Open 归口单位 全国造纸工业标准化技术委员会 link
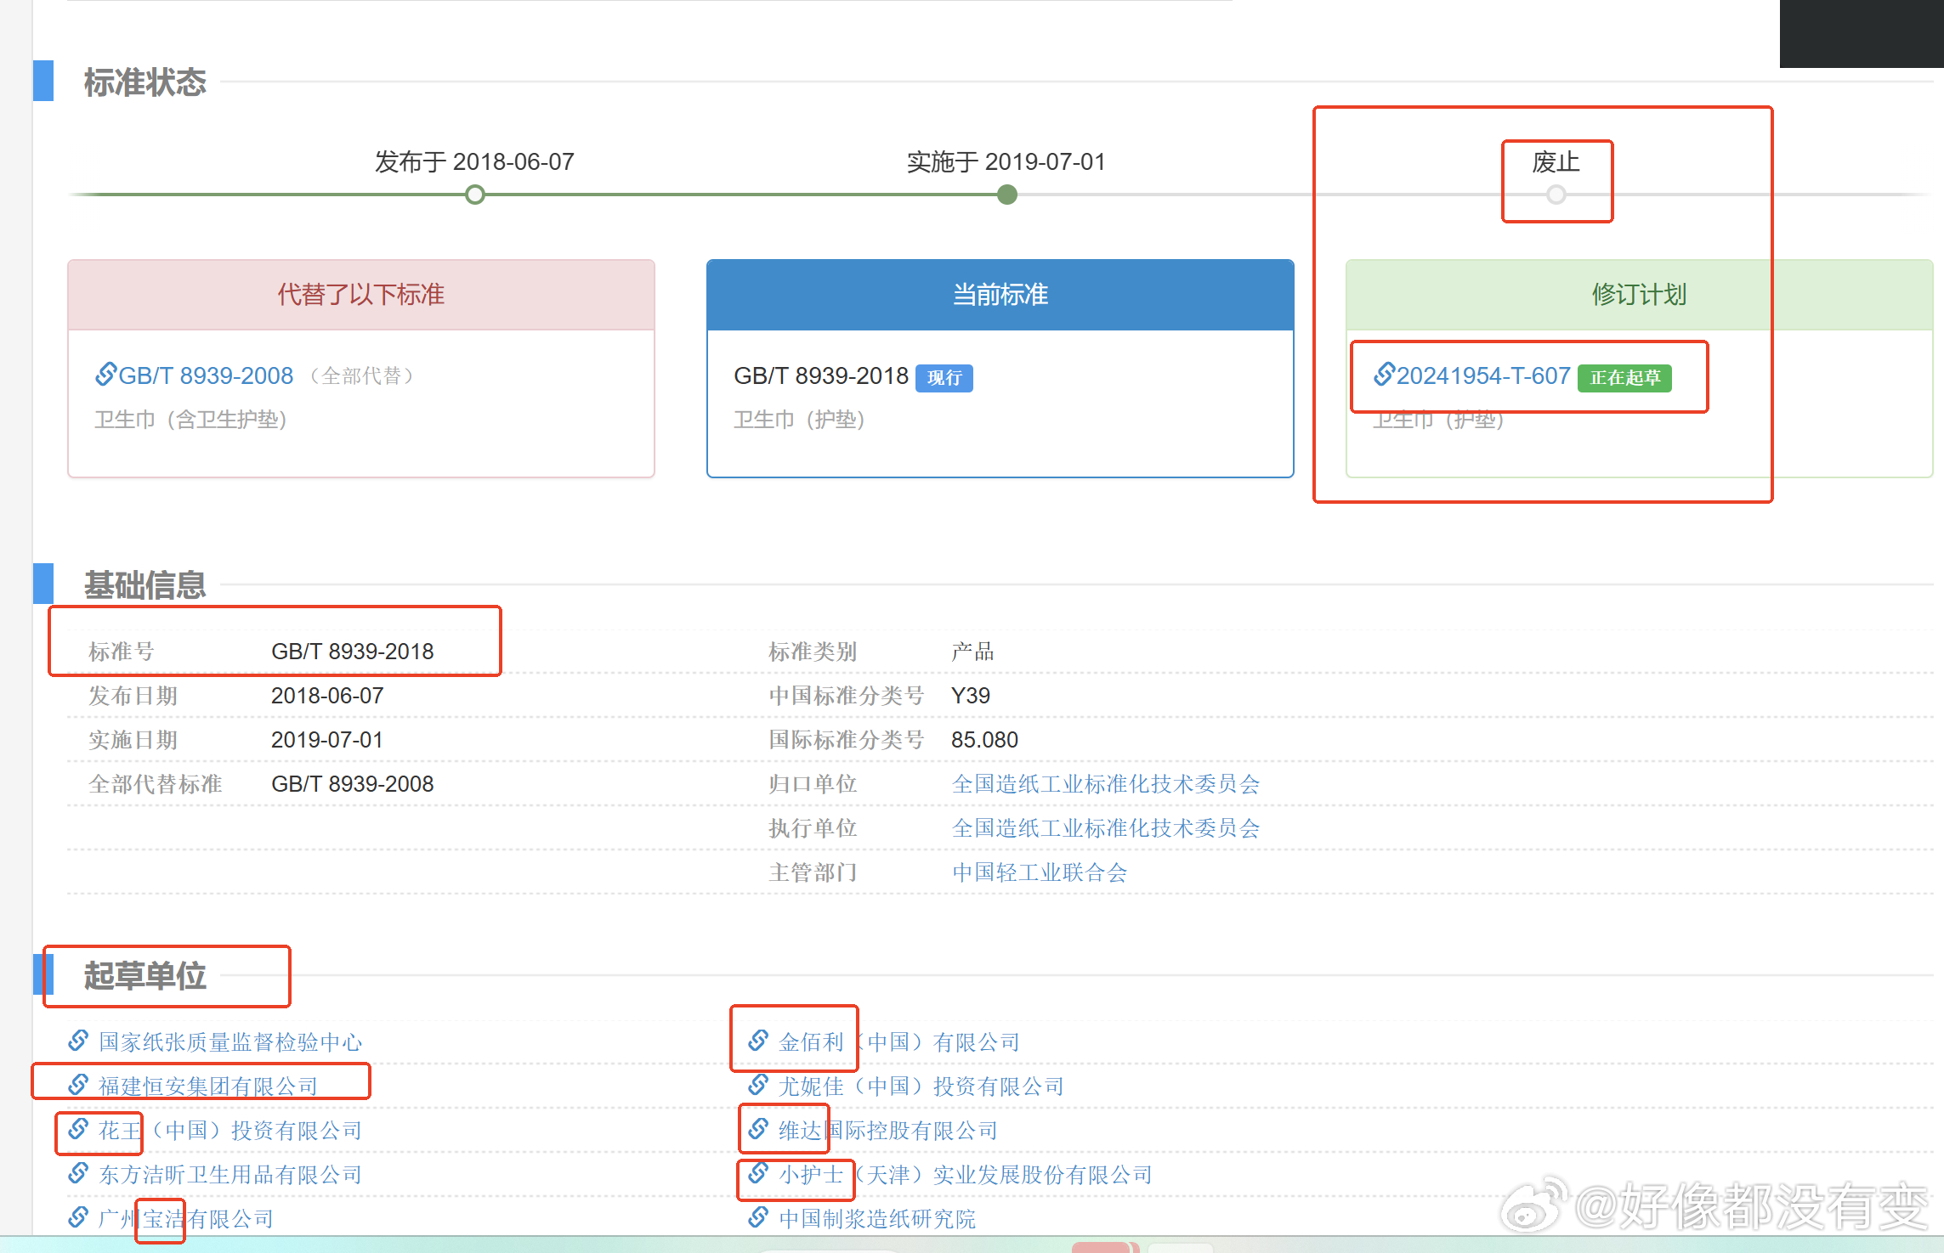Viewport: 1944px width, 1253px height. click(1105, 784)
